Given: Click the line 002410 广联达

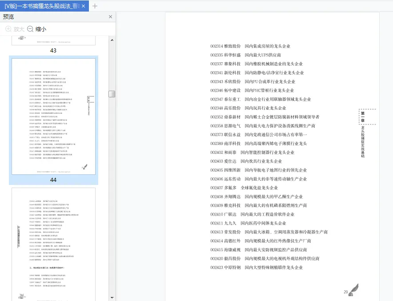Looking at the screenshot, I should pos(252,214).
